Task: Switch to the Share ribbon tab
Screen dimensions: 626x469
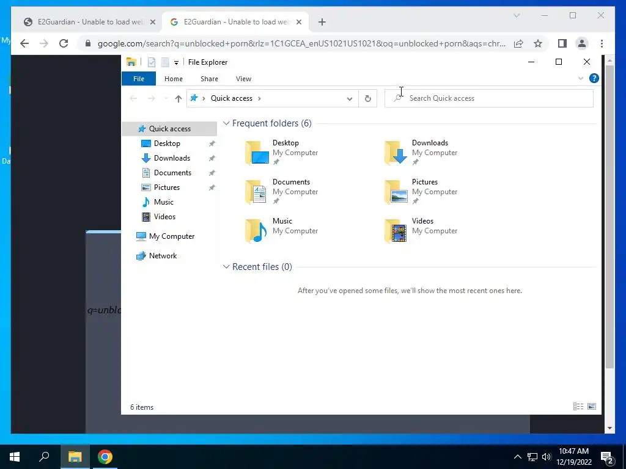Action: pyautogui.click(x=209, y=79)
